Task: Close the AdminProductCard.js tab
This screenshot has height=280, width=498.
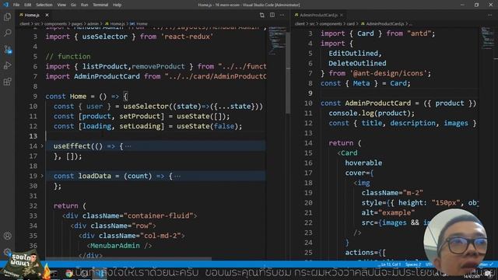Action: [x=342, y=15]
